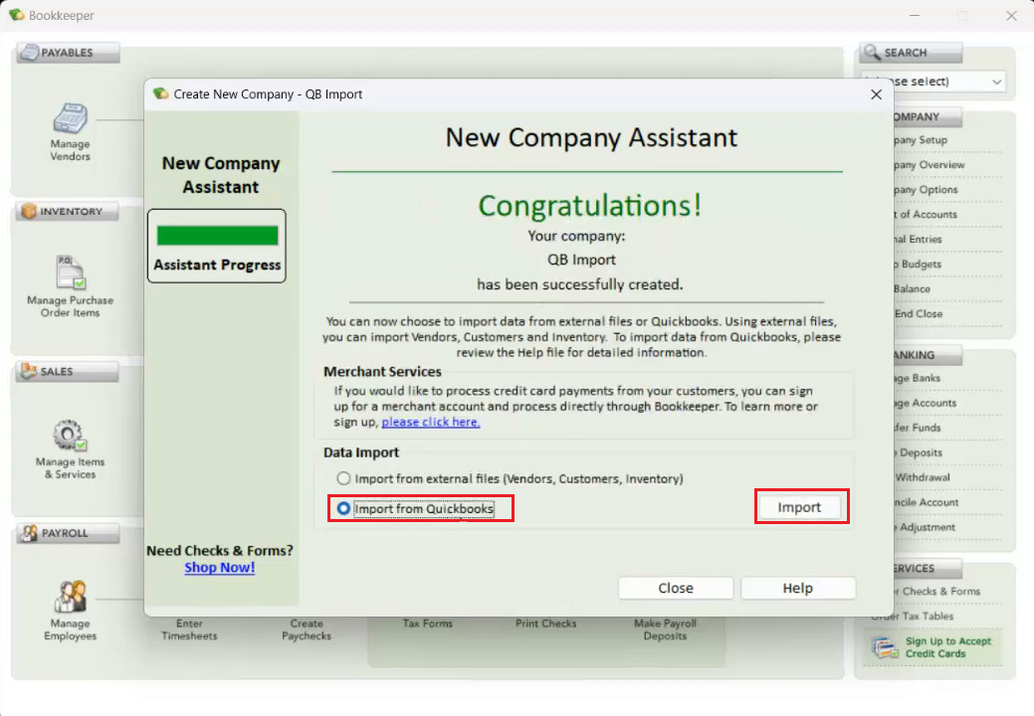This screenshot has width=1034, height=716.
Task: Follow the 'please click here' merchant link
Action: click(431, 422)
